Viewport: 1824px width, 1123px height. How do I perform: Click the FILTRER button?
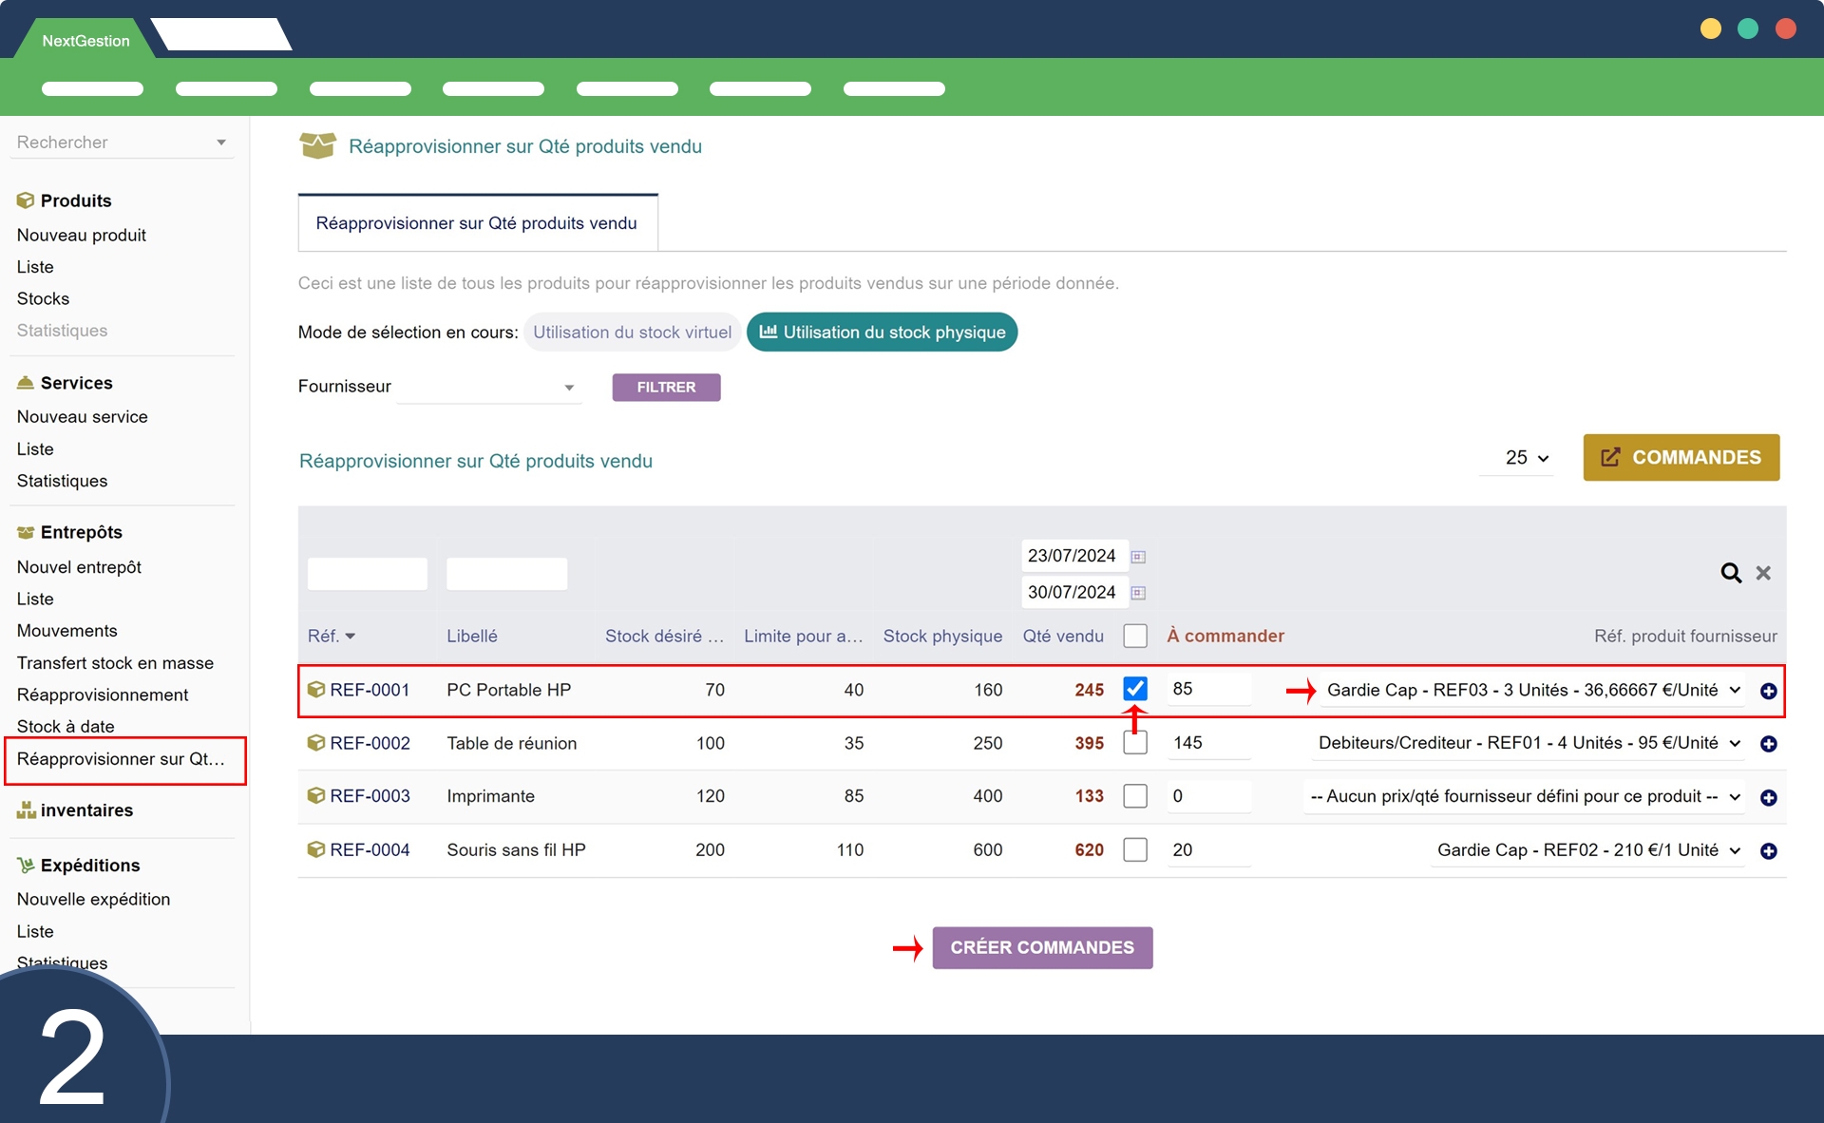(x=666, y=387)
